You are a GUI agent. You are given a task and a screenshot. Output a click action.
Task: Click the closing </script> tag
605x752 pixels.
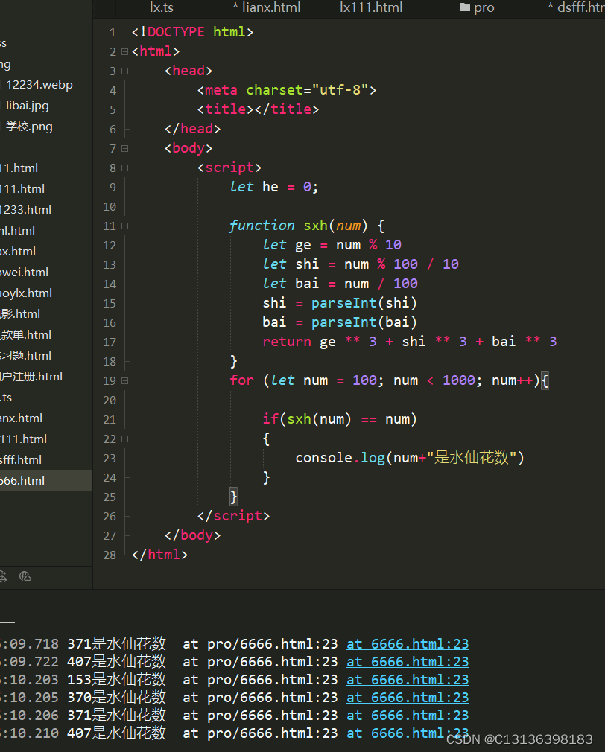point(234,515)
